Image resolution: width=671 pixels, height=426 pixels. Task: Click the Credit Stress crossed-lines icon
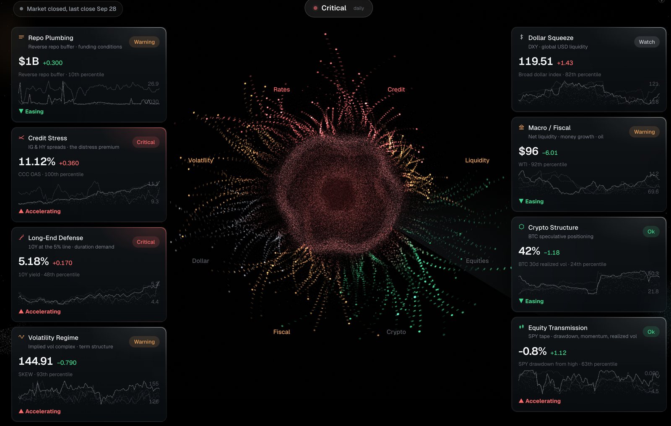[x=21, y=138]
